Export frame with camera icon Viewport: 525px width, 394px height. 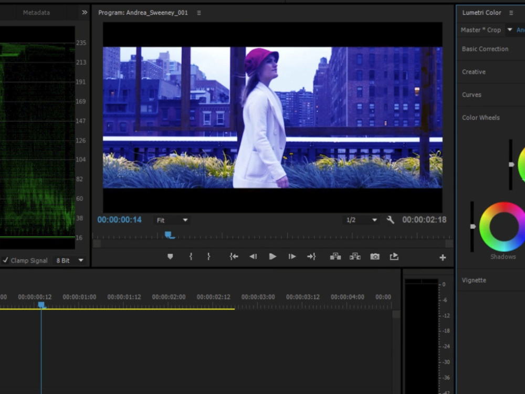click(375, 257)
